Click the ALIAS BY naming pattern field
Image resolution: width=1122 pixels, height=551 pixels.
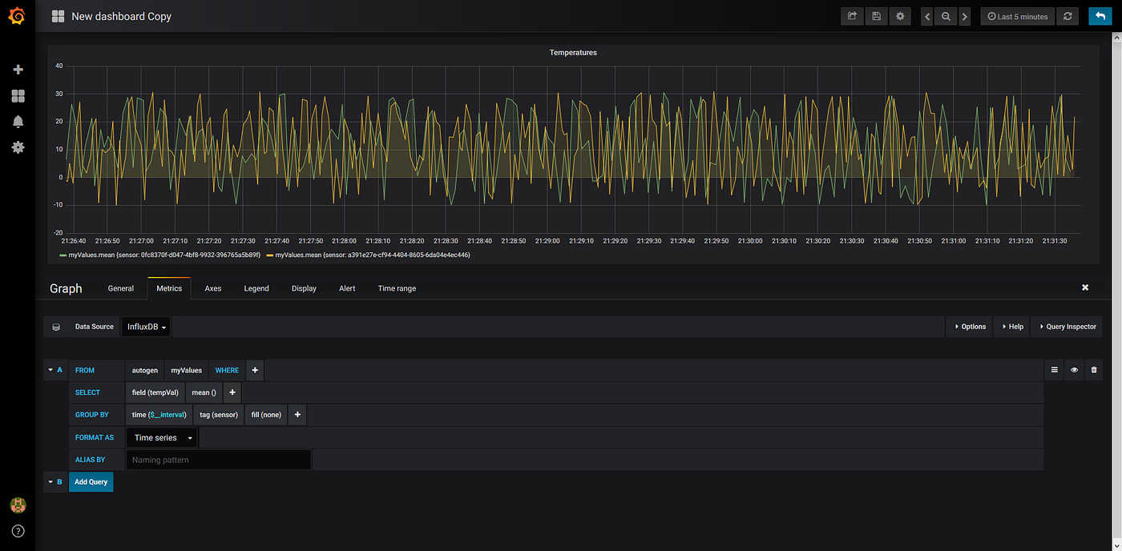click(x=218, y=459)
